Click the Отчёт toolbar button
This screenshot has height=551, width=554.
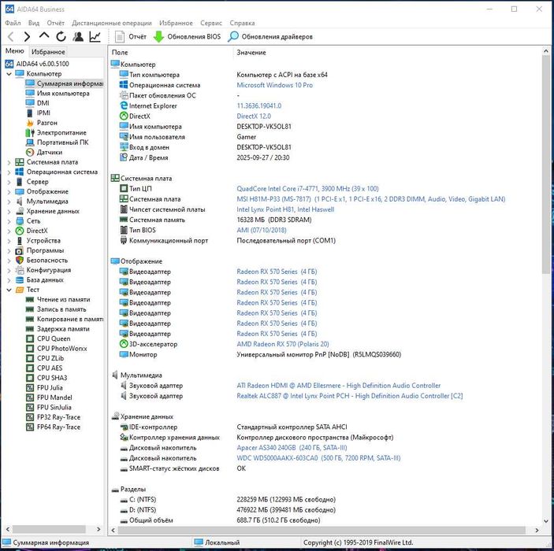131,36
